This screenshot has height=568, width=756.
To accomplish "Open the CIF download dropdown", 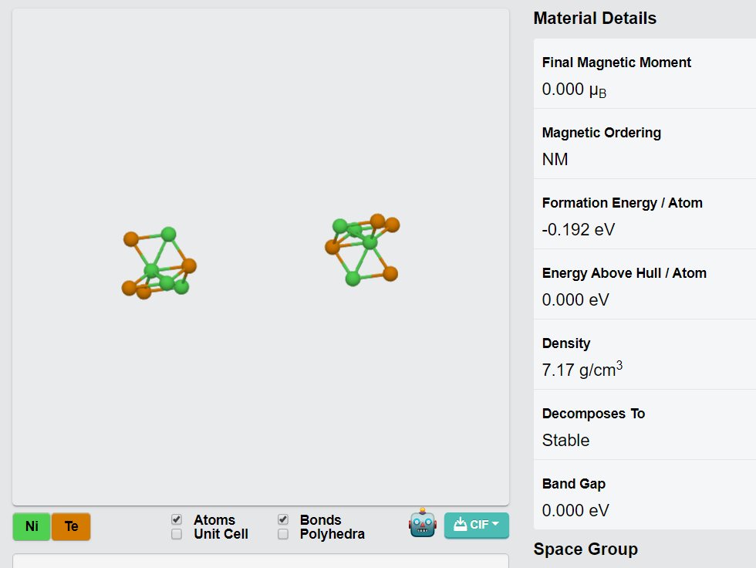I will (x=477, y=525).
